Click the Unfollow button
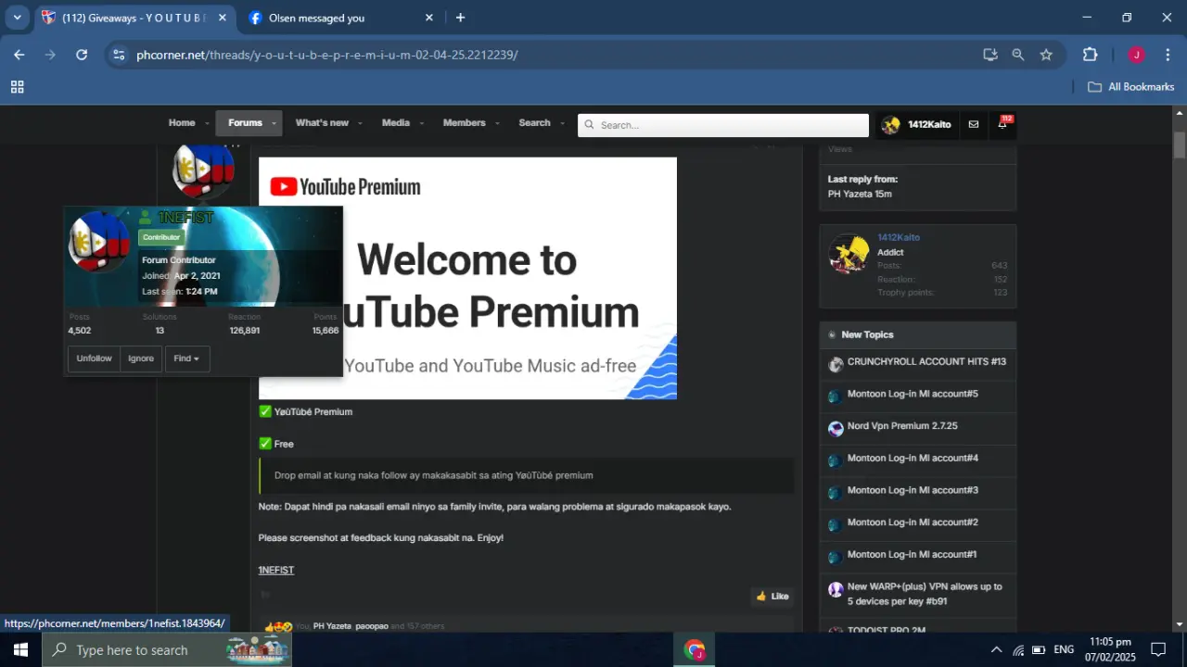Image resolution: width=1187 pixels, height=667 pixels. (x=94, y=359)
